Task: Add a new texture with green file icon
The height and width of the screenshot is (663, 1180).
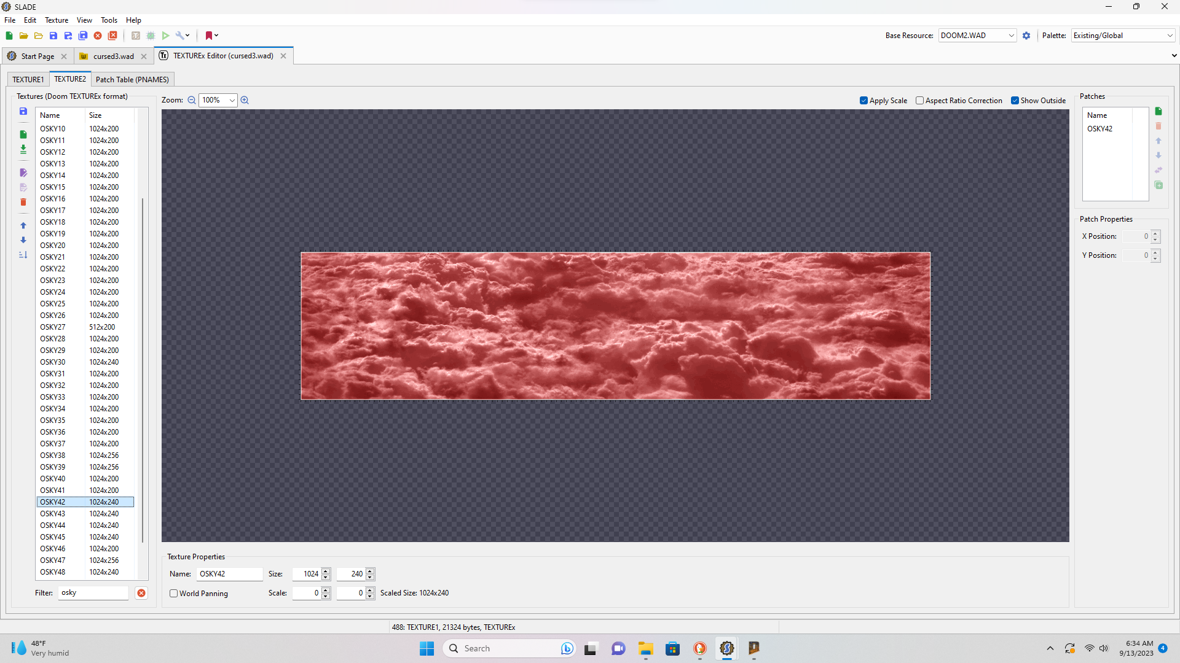Action: point(23,134)
